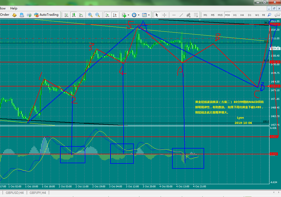This screenshot has height=197, width=281.
Task: Click the MACD -6.634 scale value
Action: [x=274, y=182]
